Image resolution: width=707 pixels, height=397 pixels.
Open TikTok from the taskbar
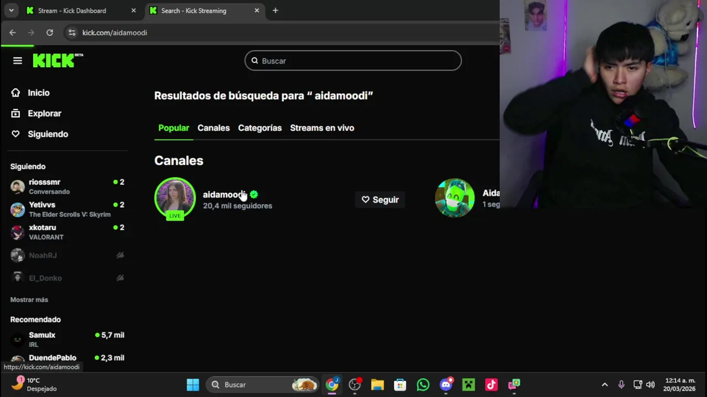coord(491,384)
